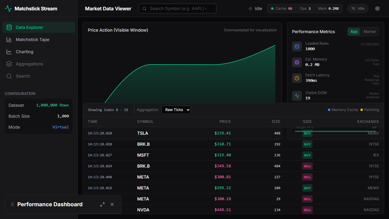Click the Search Symbol input field
Image resolution: width=389 pixels, height=219 pixels.
(177, 8)
